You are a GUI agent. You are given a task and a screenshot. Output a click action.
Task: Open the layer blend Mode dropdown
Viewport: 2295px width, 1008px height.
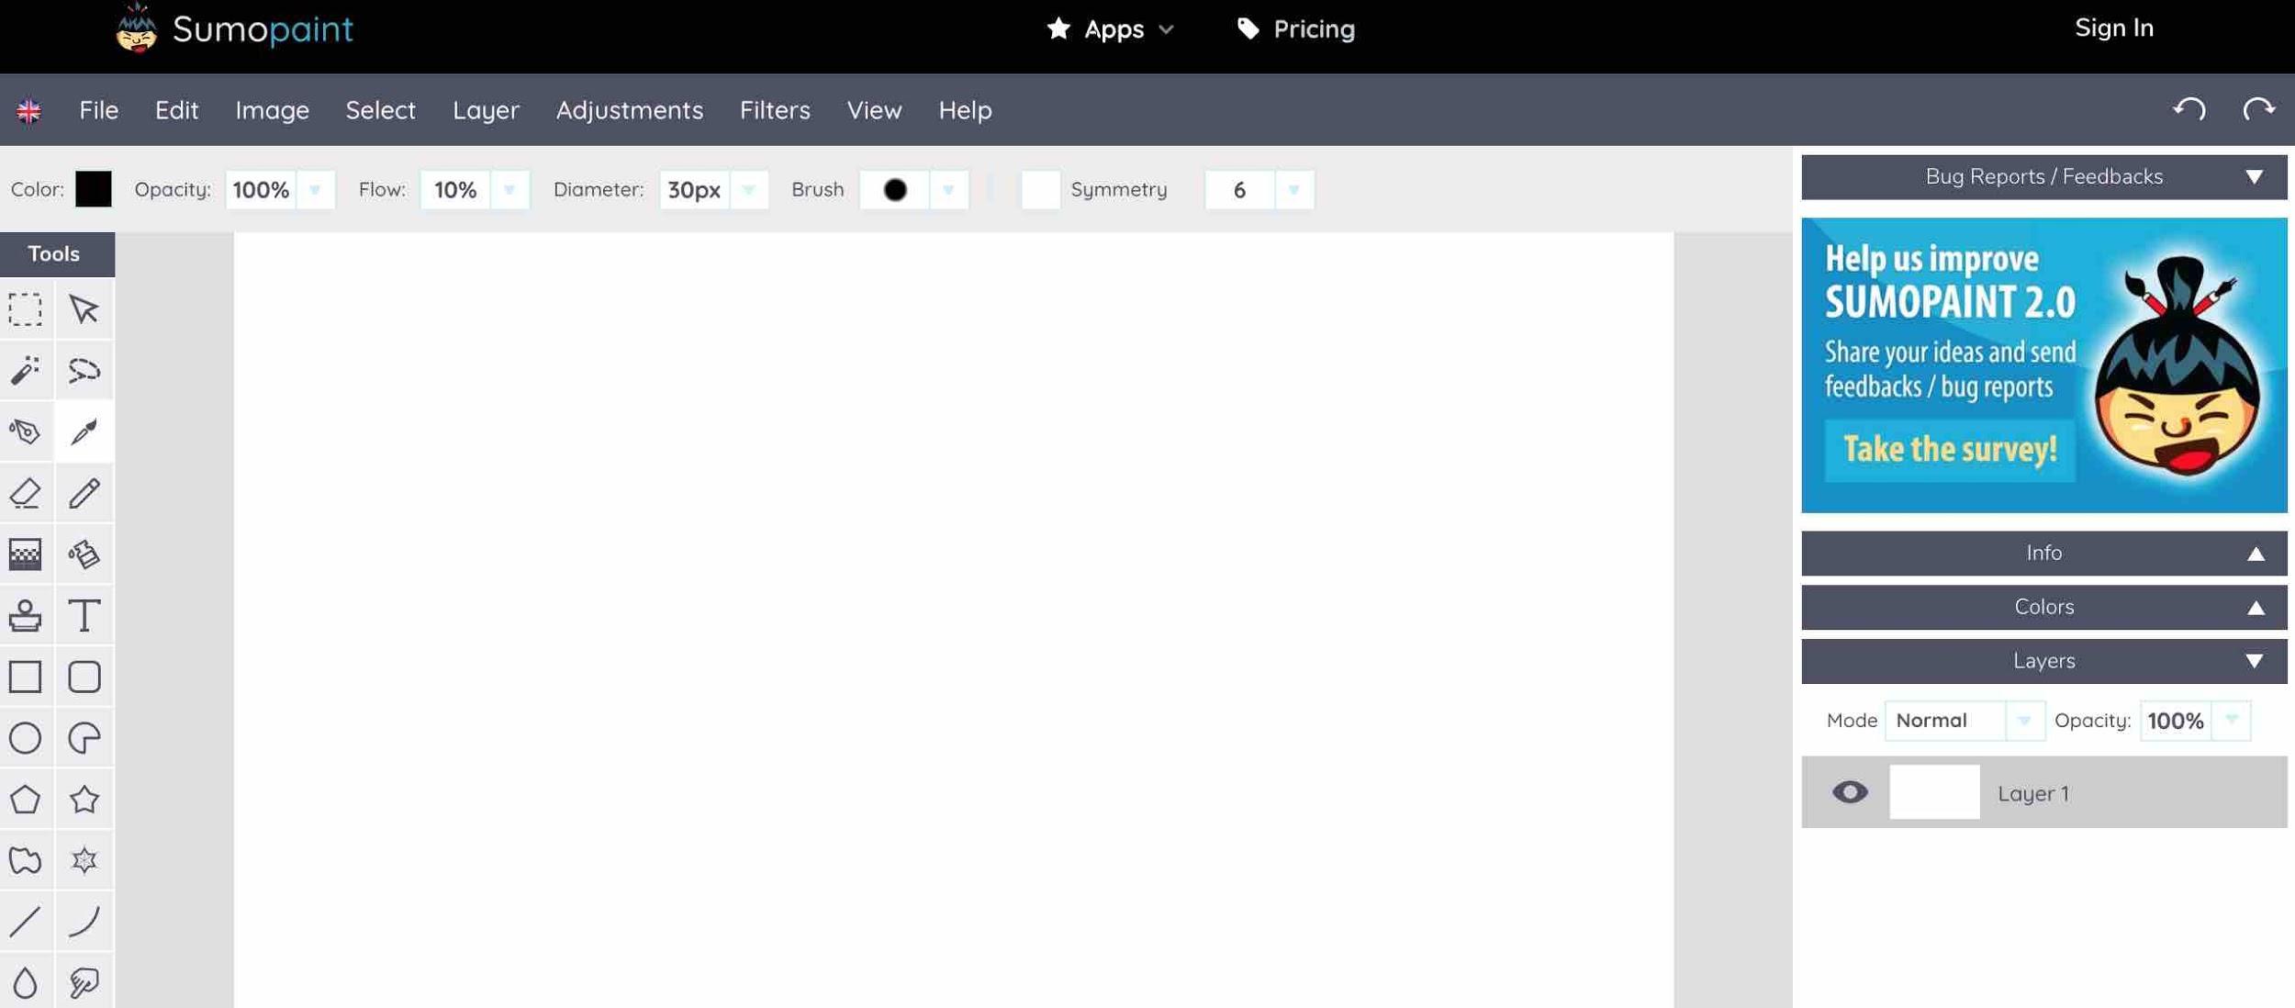click(x=2024, y=721)
